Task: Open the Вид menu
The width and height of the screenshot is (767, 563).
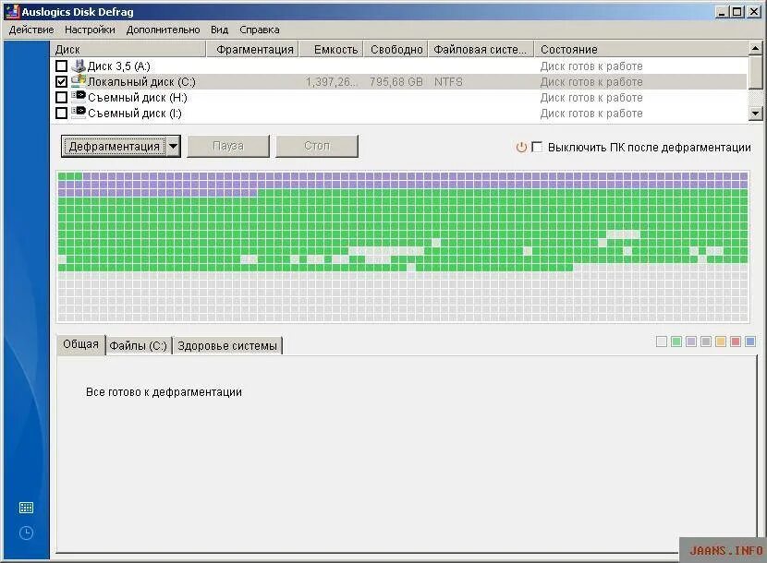Action: (x=220, y=30)
